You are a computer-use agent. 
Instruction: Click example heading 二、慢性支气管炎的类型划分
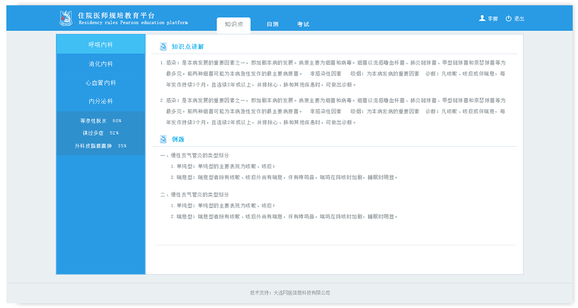(194, 194)
